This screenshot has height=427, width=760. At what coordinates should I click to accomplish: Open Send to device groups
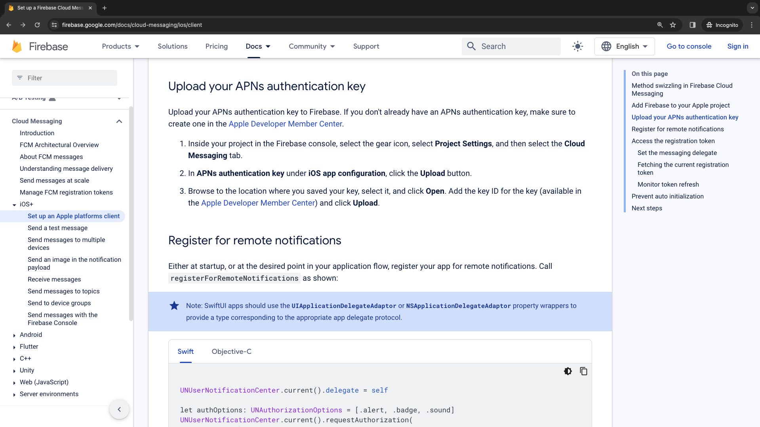click(x=59, y=303)
